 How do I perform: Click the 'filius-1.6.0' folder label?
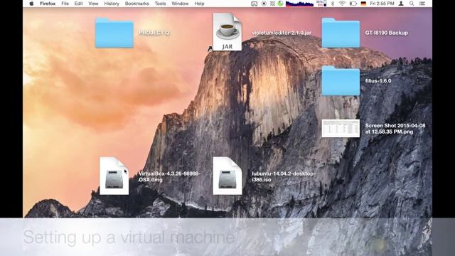coord(378,80)
